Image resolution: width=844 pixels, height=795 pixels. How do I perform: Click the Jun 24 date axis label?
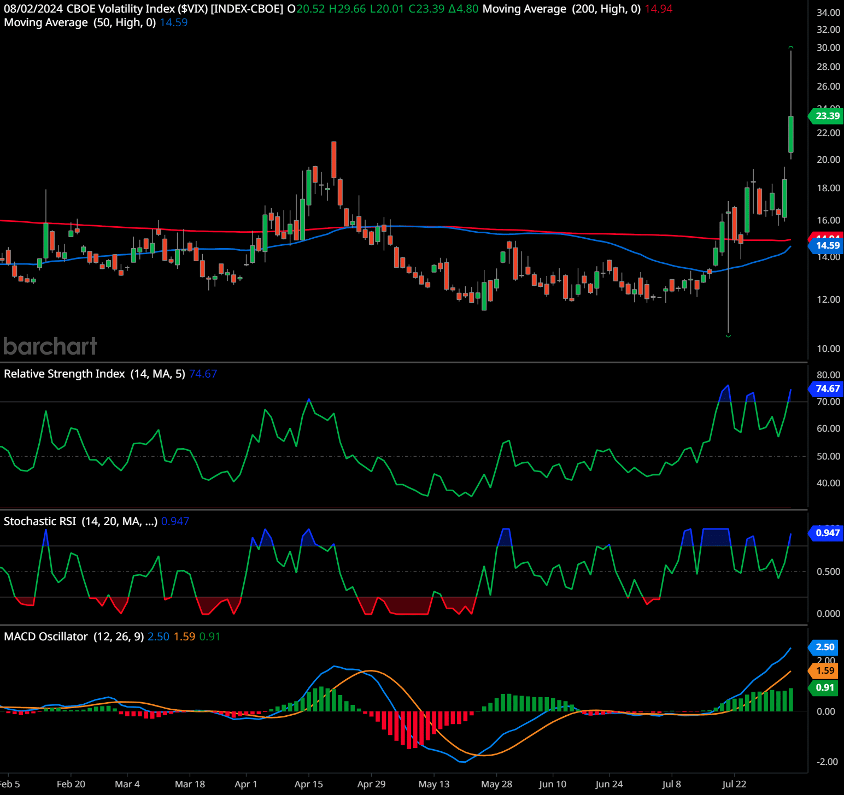click(x=609, y=784)
